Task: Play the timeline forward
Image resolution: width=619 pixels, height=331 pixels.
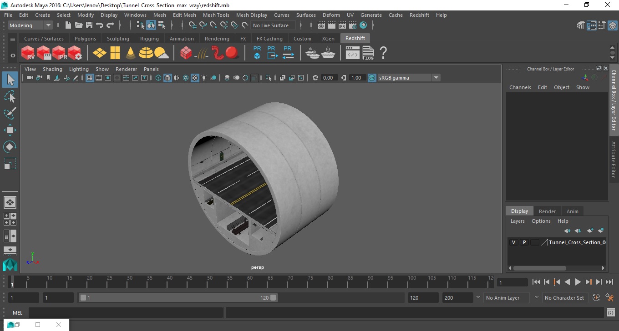Action: click(x=578, y=282)
